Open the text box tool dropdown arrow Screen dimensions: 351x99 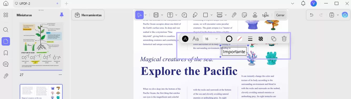176,15
